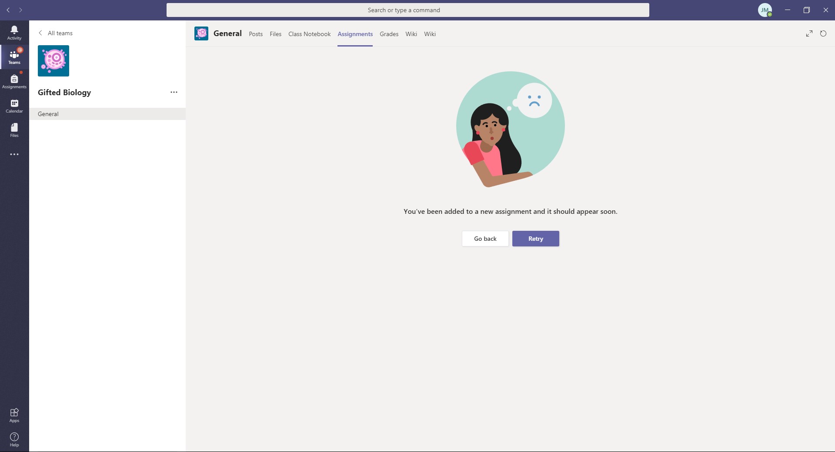This screenshot has height=452, width=835.
Task: Click the General channel title in header
Action: coord(227,33)
